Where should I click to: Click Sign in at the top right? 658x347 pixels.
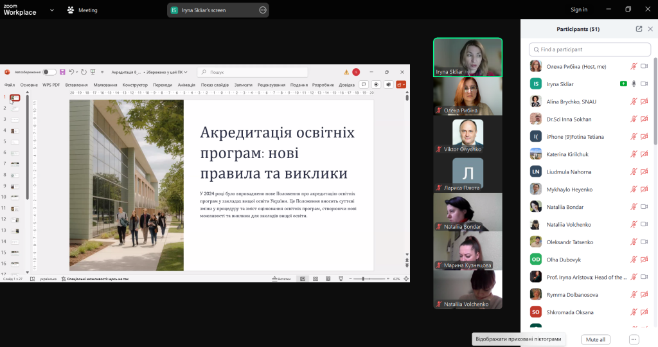[578, 10]
